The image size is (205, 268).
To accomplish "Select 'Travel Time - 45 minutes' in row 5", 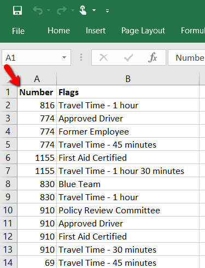I will (x=128, y=144).
